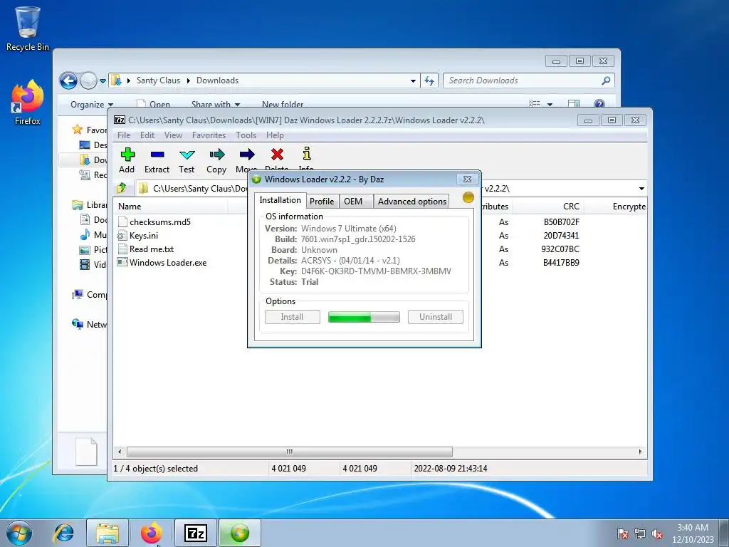The width and height of the screenshot is (729, 547).
Task: Switch to the Profile tab
Action: point(322,201)
